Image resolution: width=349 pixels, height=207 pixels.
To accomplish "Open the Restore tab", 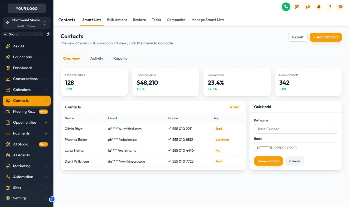I will coord(139,20).
